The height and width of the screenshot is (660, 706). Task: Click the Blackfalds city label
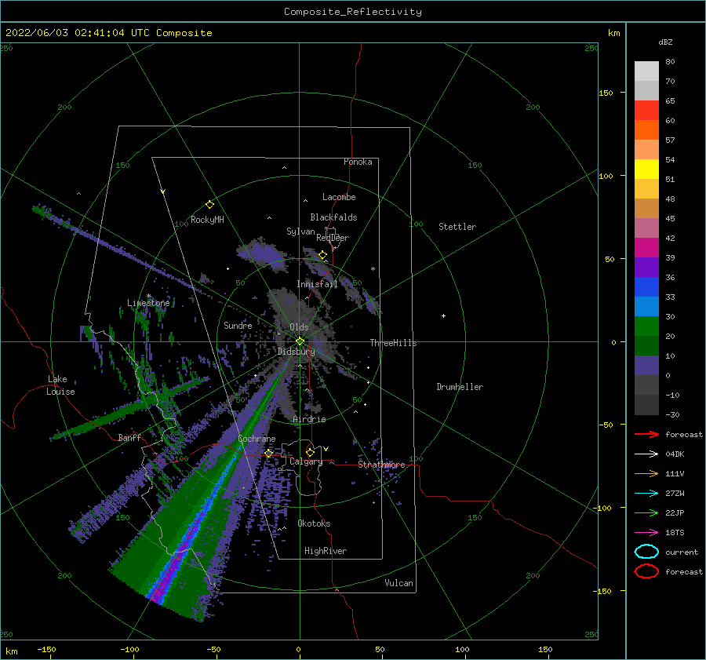coord(333,217)
